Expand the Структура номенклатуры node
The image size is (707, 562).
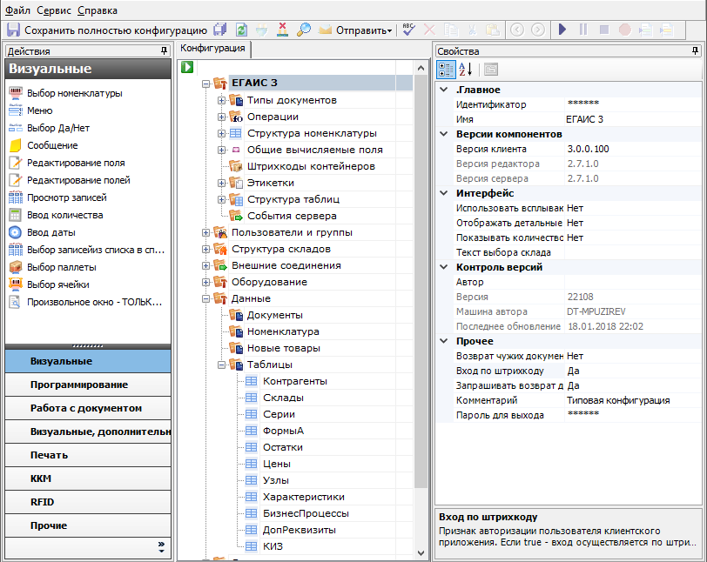click(221, 133)
